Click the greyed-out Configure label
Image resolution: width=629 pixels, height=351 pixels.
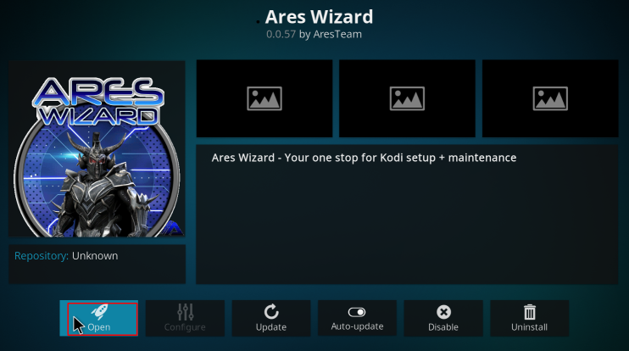click(x=185, y=327)
